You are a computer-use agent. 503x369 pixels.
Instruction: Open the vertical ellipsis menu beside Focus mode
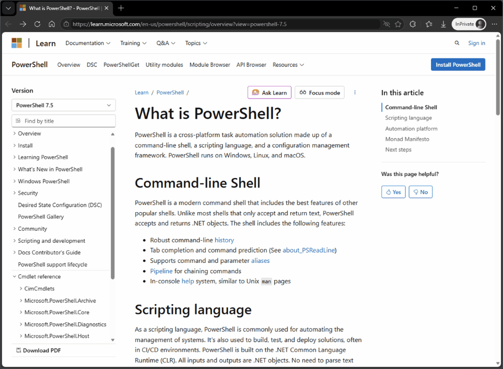pos(355,93)
